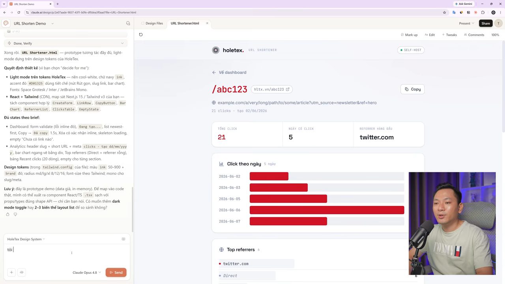Open the Claude Opus 4.8 model selector
Screen dimensions: 505x284
(x=87, y=273)
